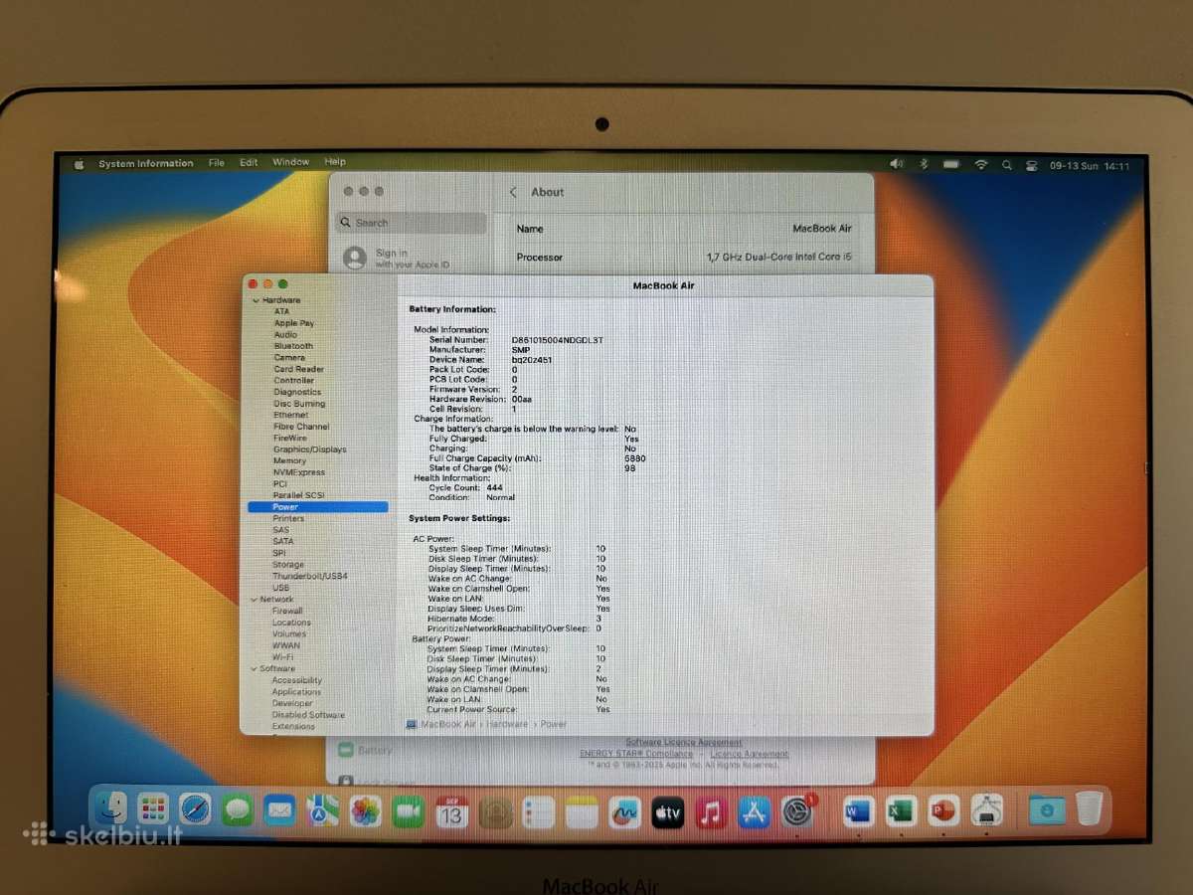Open Control Center in menu bar
The height and width of the screenshot is (895, 1193).
click(x=1031, y=166)
